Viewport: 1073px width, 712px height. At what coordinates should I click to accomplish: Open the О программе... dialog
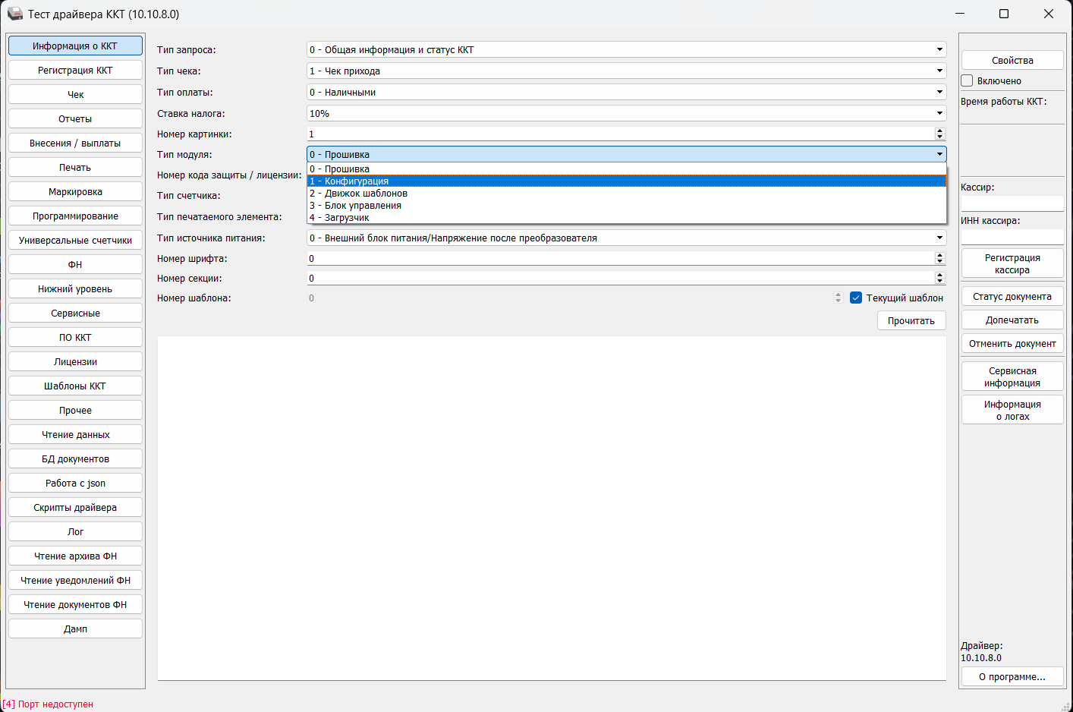(1012, 676)
